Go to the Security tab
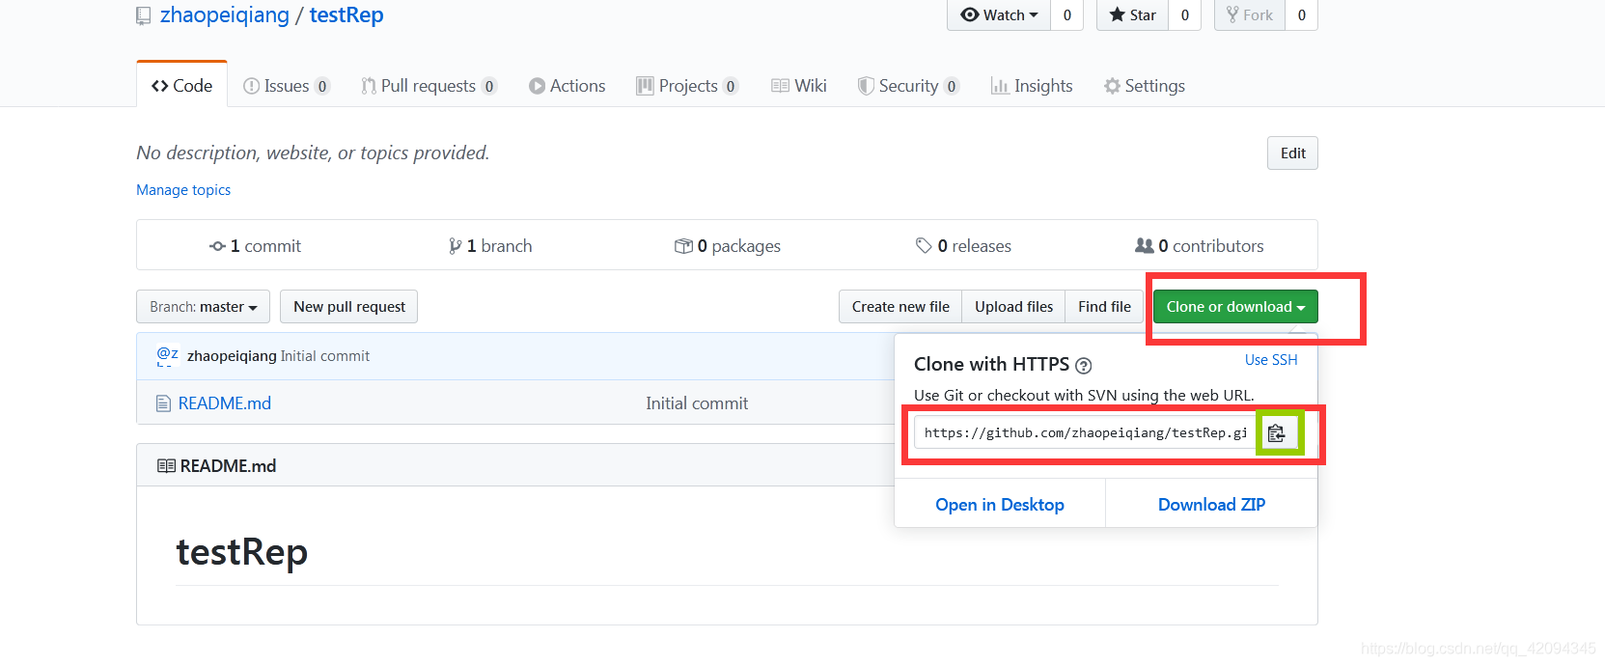The height and width of the screenshot is (666, 1605). (x=908, y=86)
